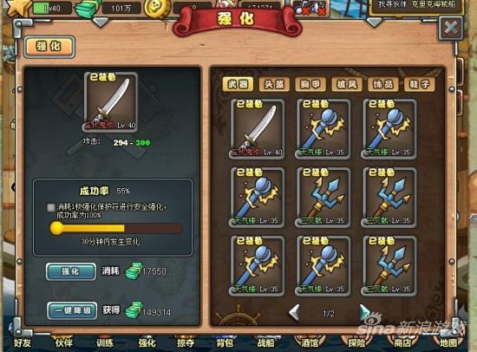Switch to the 披风 cape tab
Screen dimensions: 477x352
[x=347, y=84]
